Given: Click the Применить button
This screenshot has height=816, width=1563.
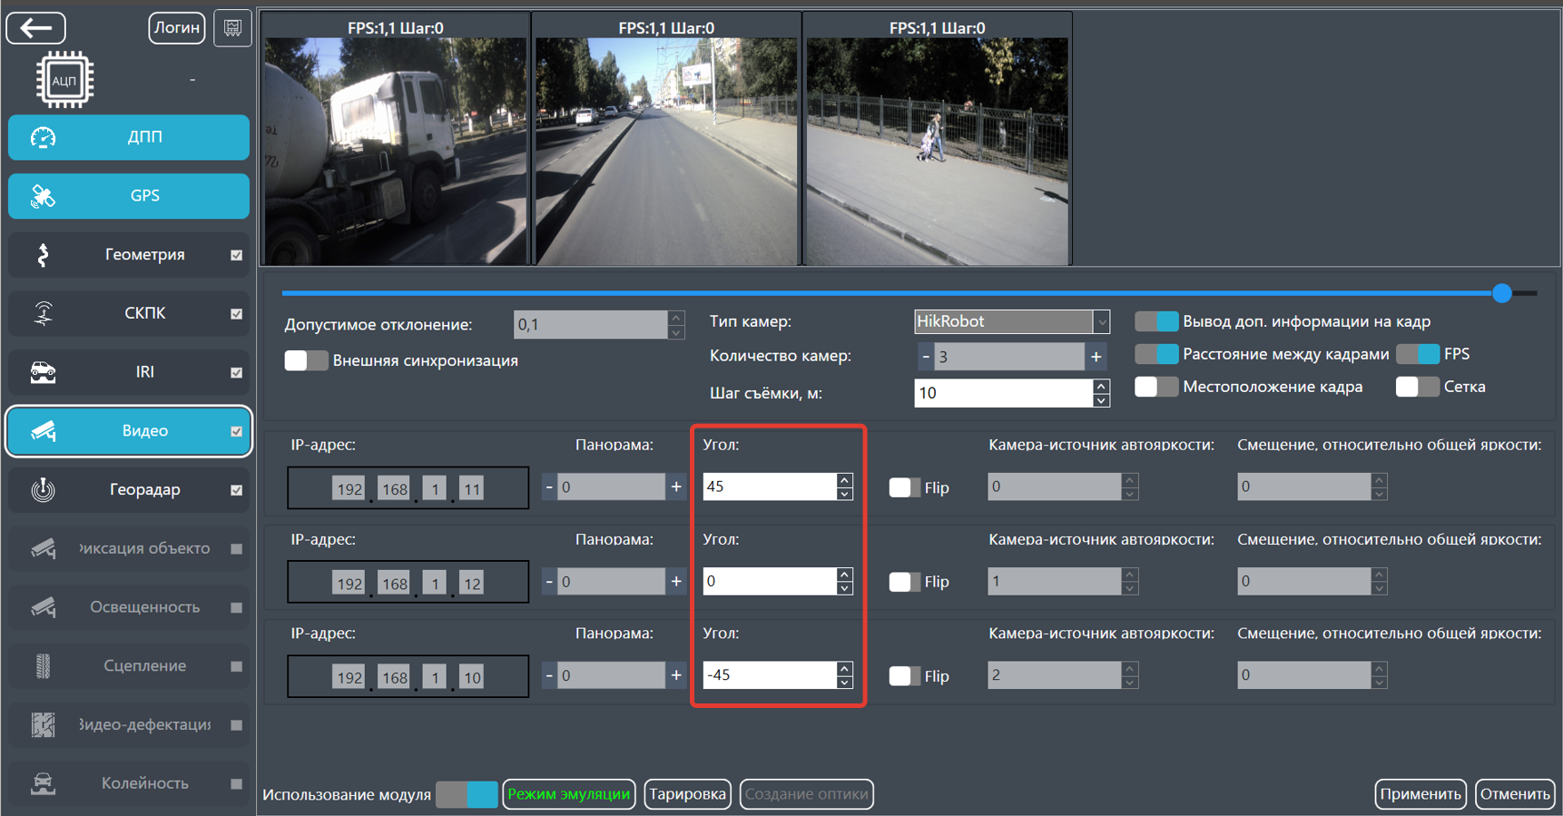Looking at the screenshot, I should pos(1420,794).
